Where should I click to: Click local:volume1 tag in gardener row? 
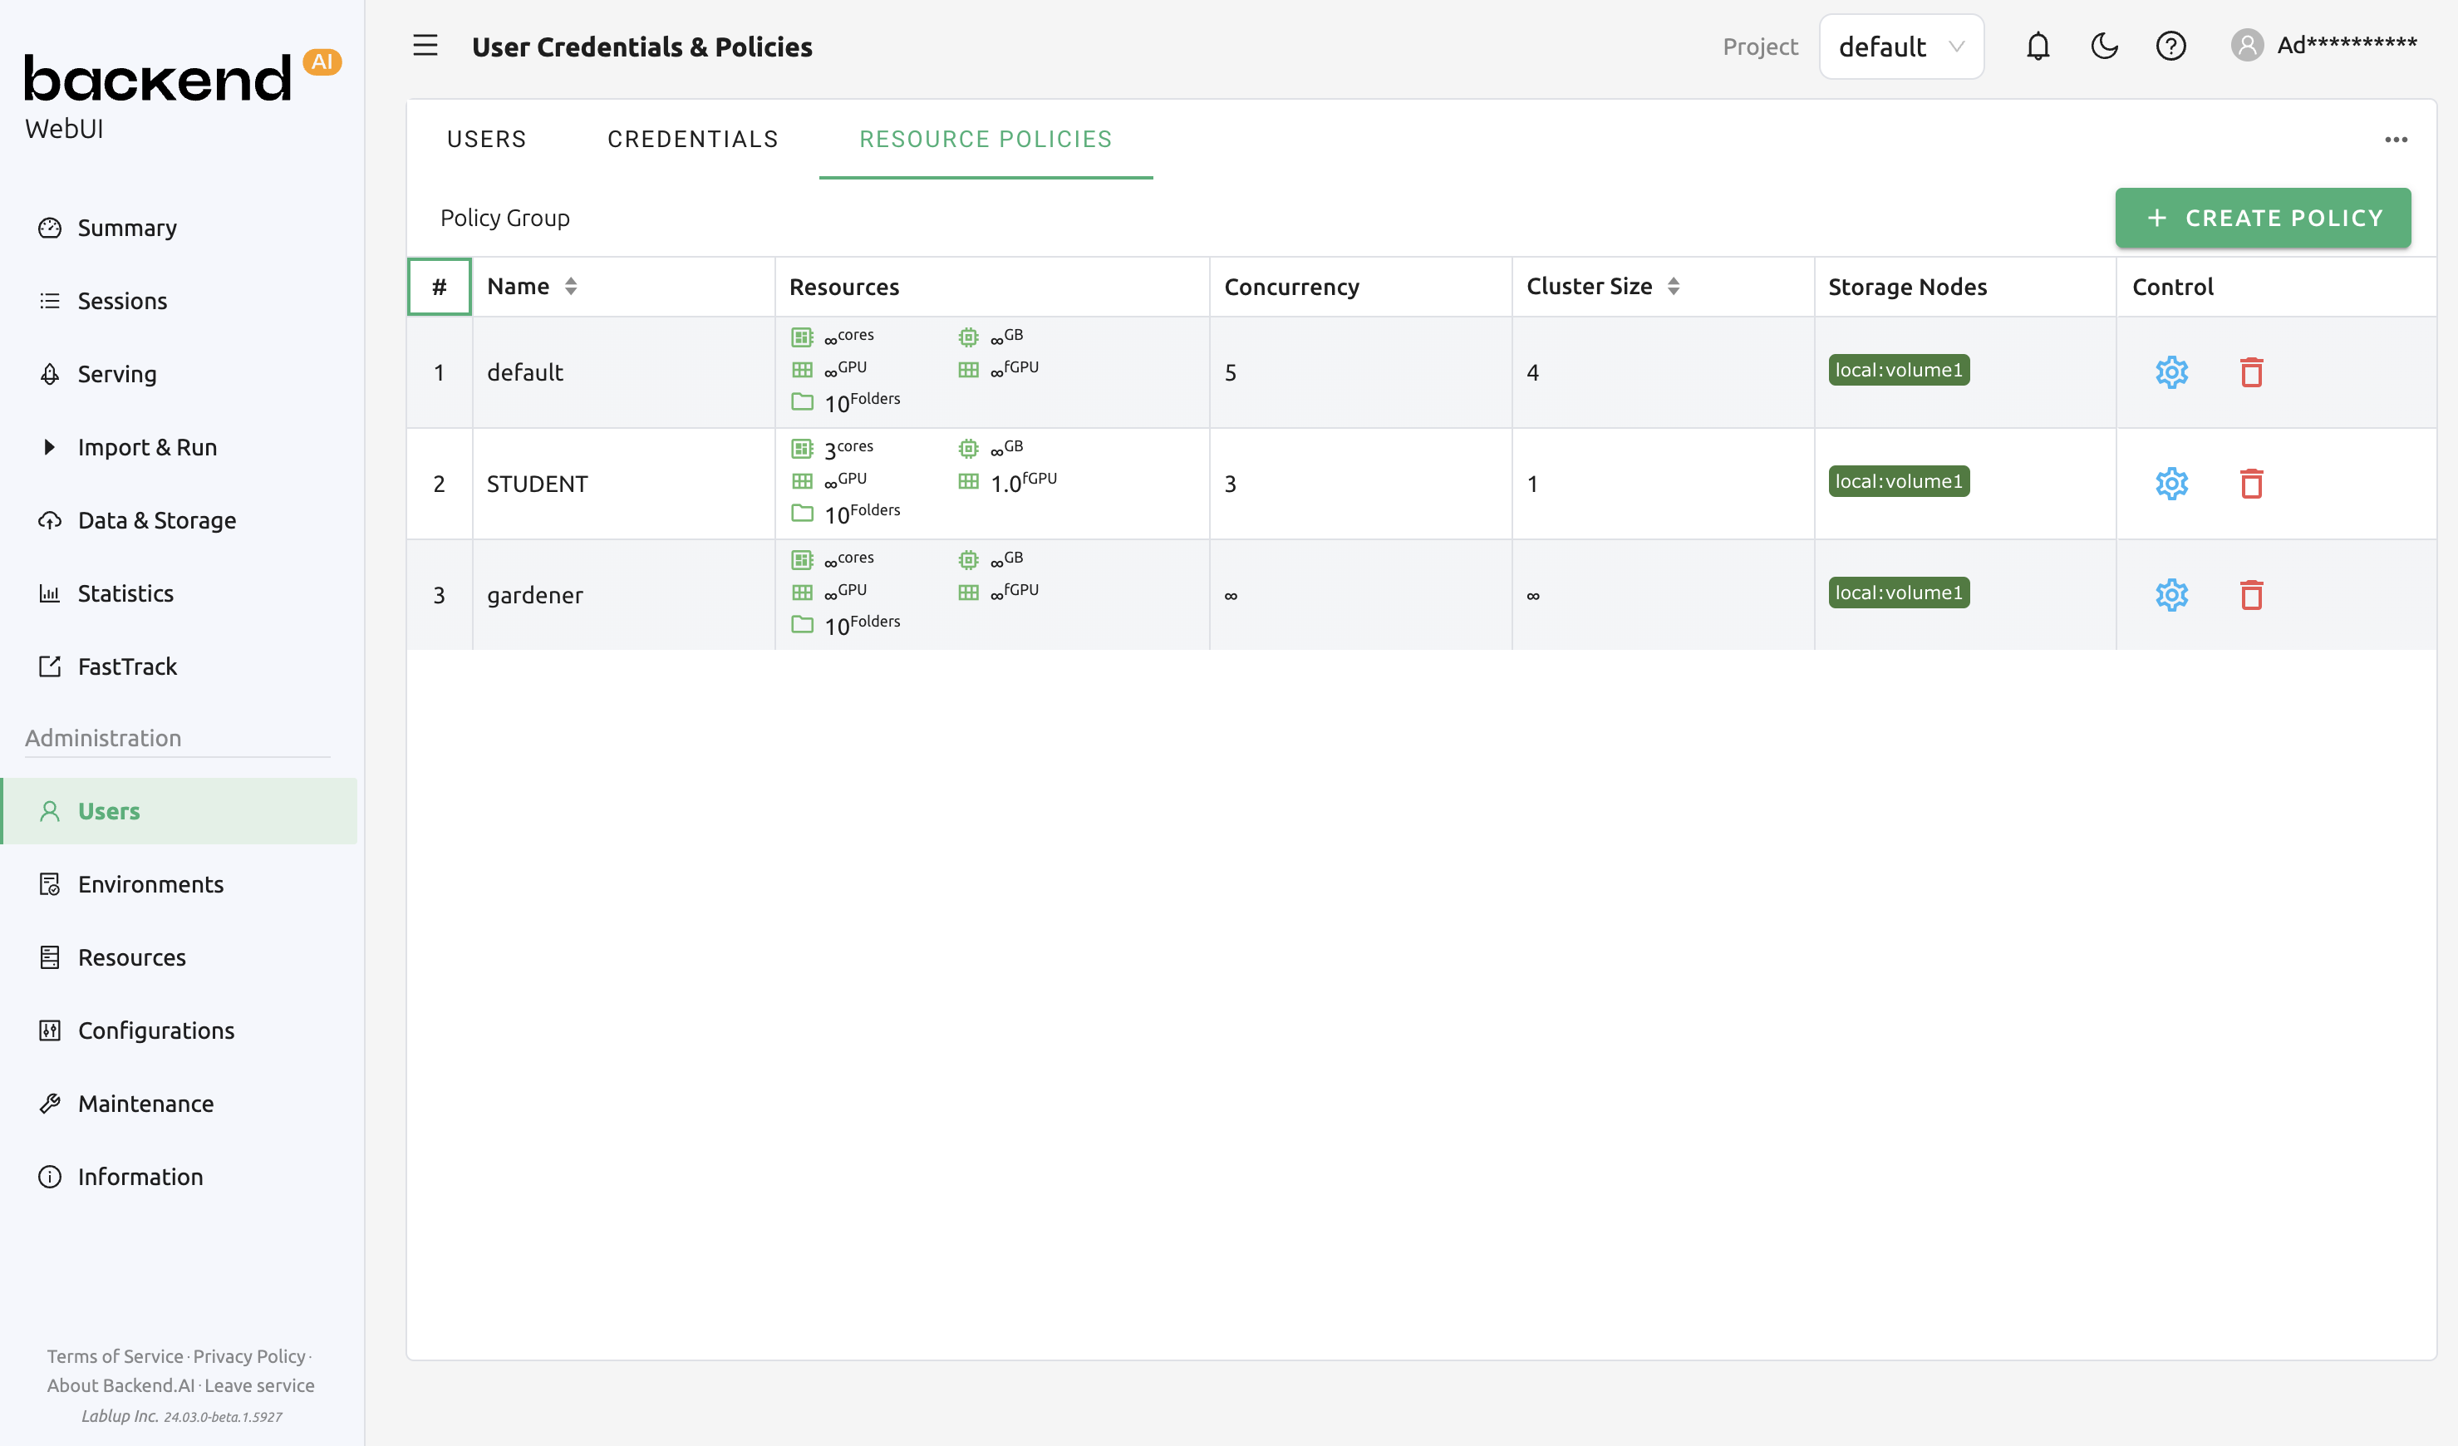click(x=1898, y=593)
